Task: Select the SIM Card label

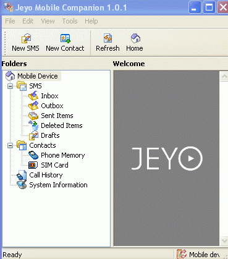Action: pos(54,165)
